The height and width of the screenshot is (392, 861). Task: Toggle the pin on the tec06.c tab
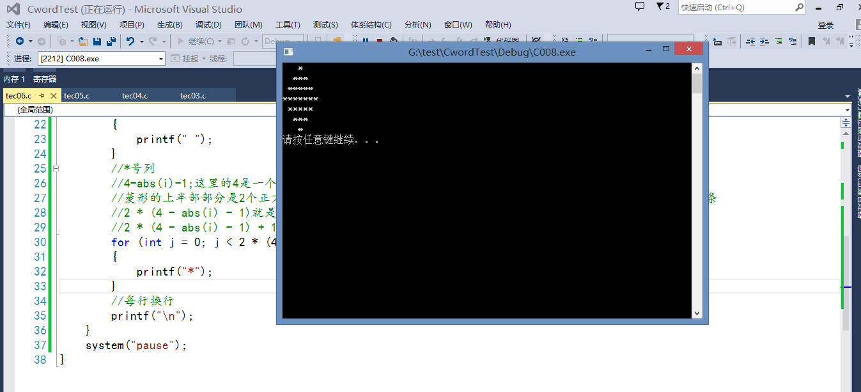(43, 96)
